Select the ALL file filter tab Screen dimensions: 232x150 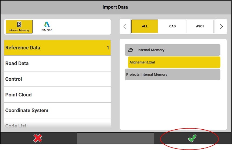click(x=145, y=26)
